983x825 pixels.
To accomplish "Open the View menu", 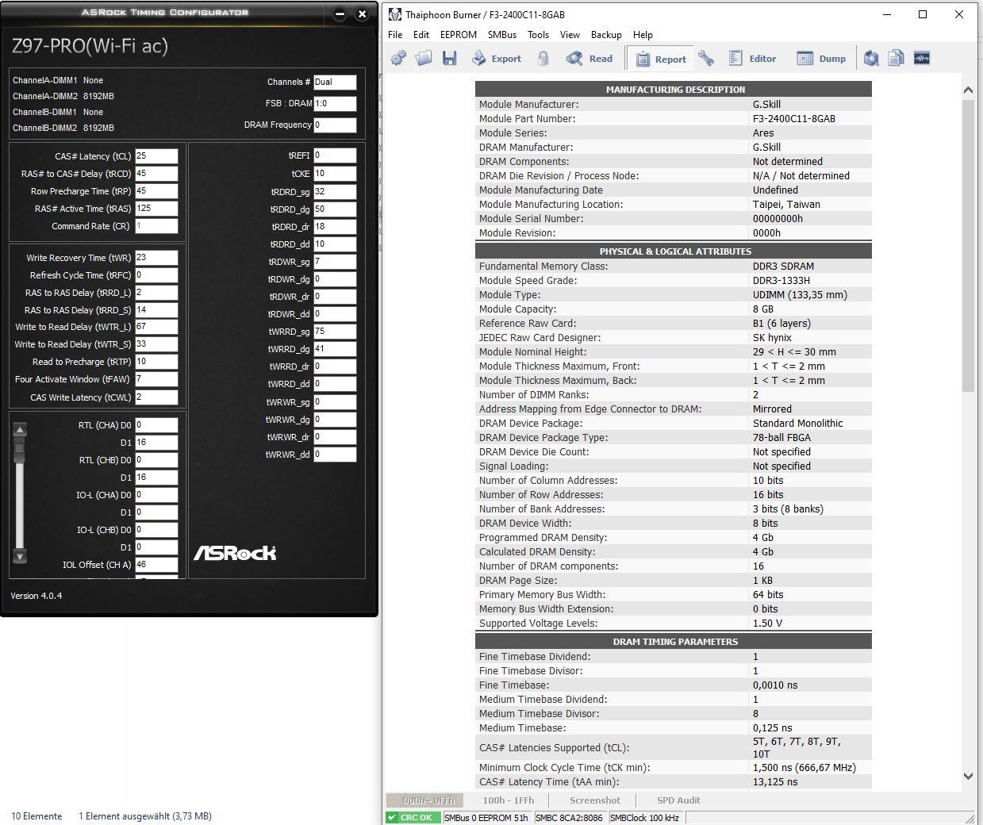I will tap(570, 35).
